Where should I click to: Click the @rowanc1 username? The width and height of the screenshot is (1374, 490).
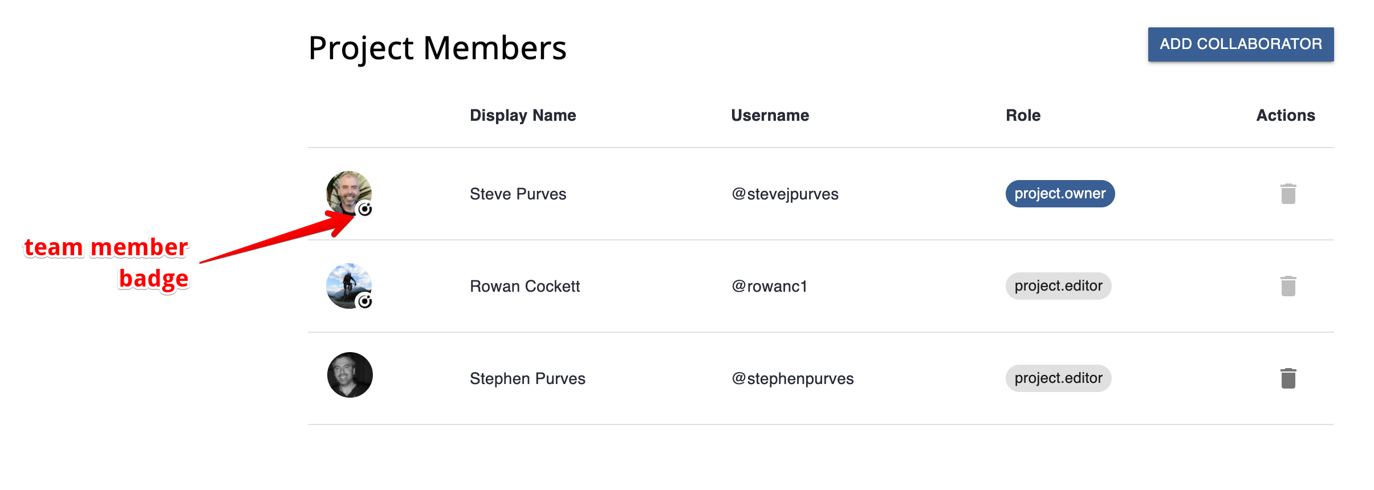(770, 286)
